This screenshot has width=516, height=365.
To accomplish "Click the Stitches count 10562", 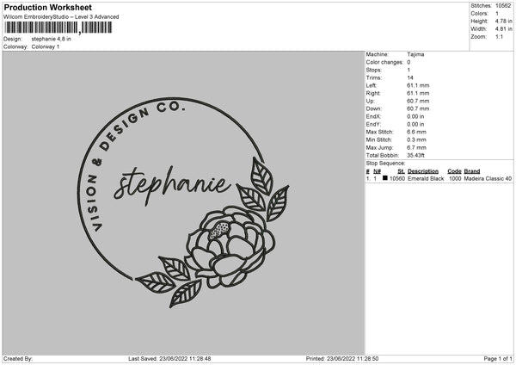I will pyautogui.click(x=503, y=6).
